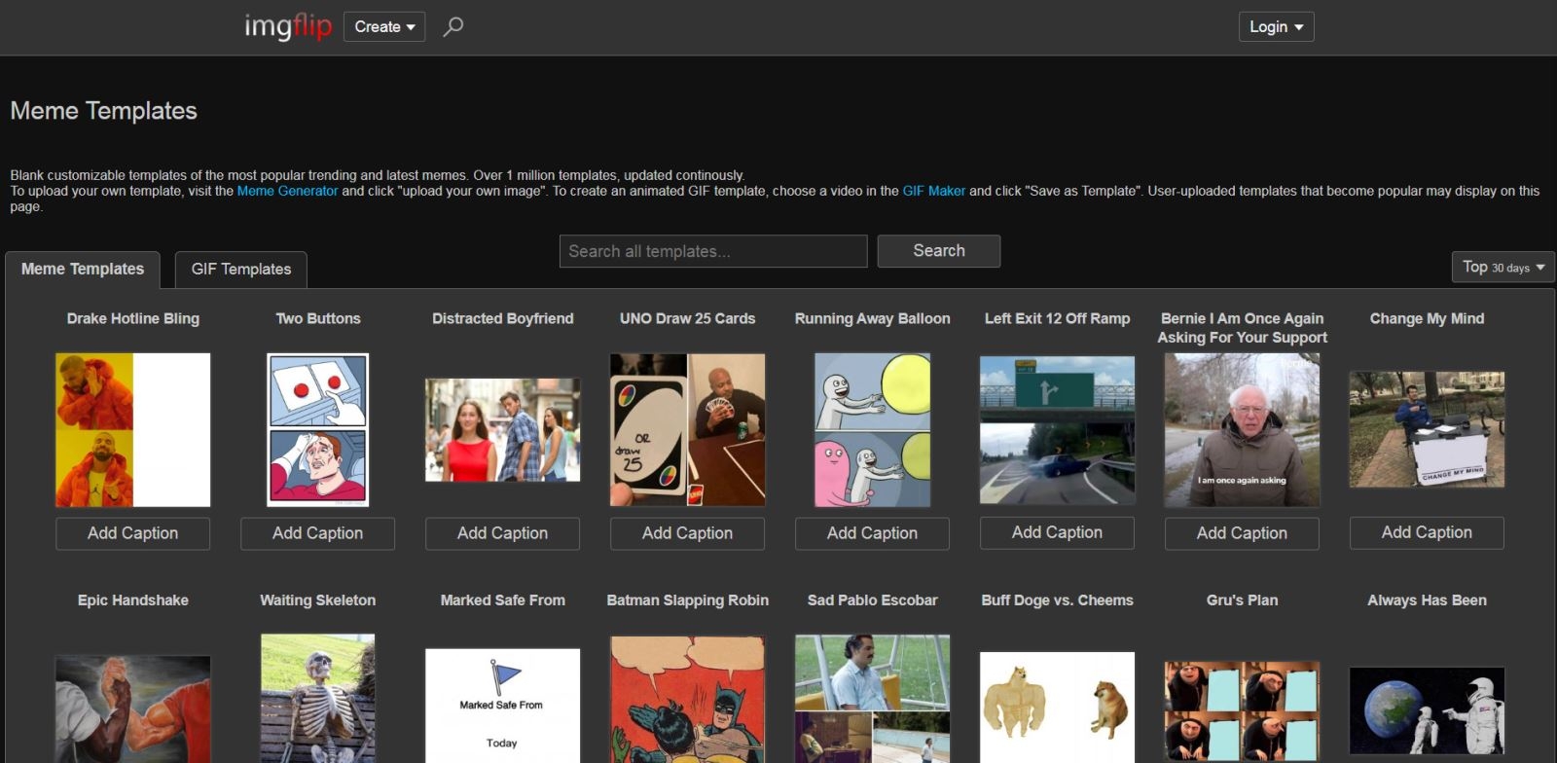Click the Search button
1557x763 pixels.
coord(939,251)
